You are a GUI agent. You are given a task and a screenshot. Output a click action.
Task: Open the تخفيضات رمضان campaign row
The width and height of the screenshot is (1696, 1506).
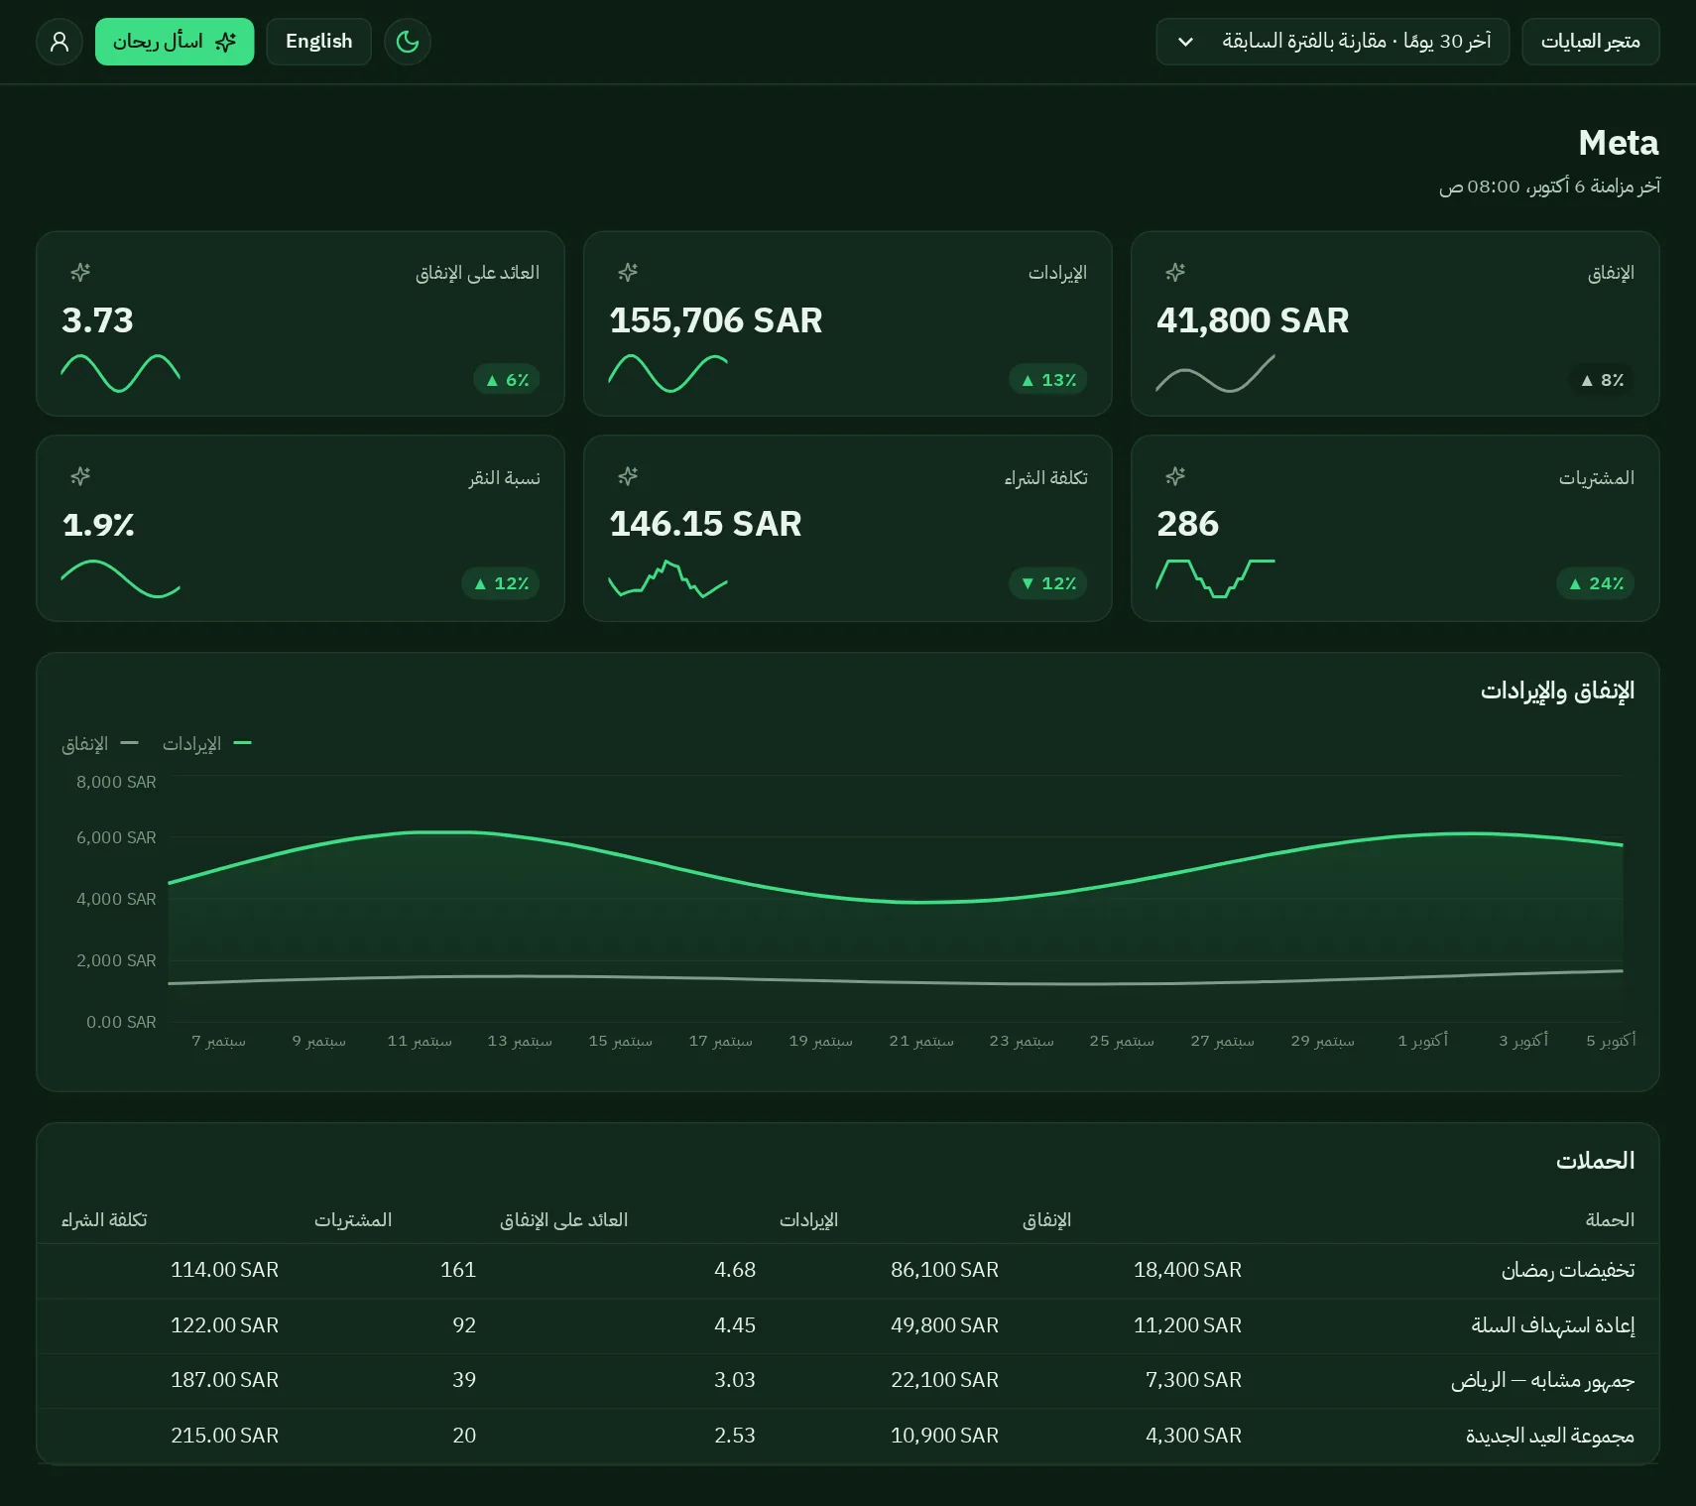[x=848, y=1270]
